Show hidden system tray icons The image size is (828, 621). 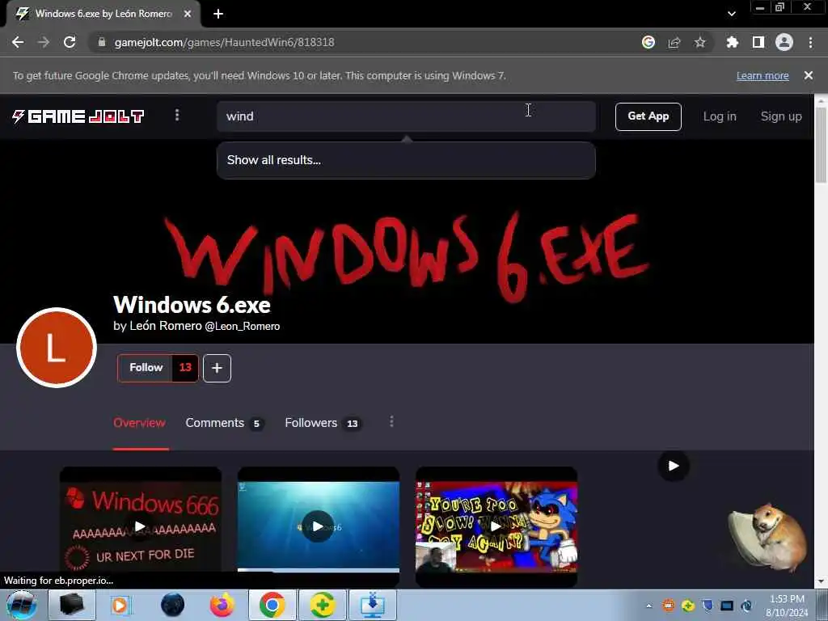649,606
